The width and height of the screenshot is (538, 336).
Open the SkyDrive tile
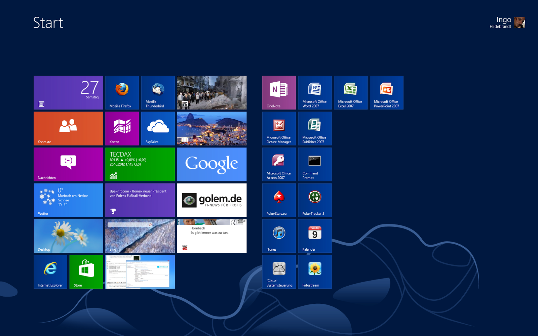tap(158, 129)
